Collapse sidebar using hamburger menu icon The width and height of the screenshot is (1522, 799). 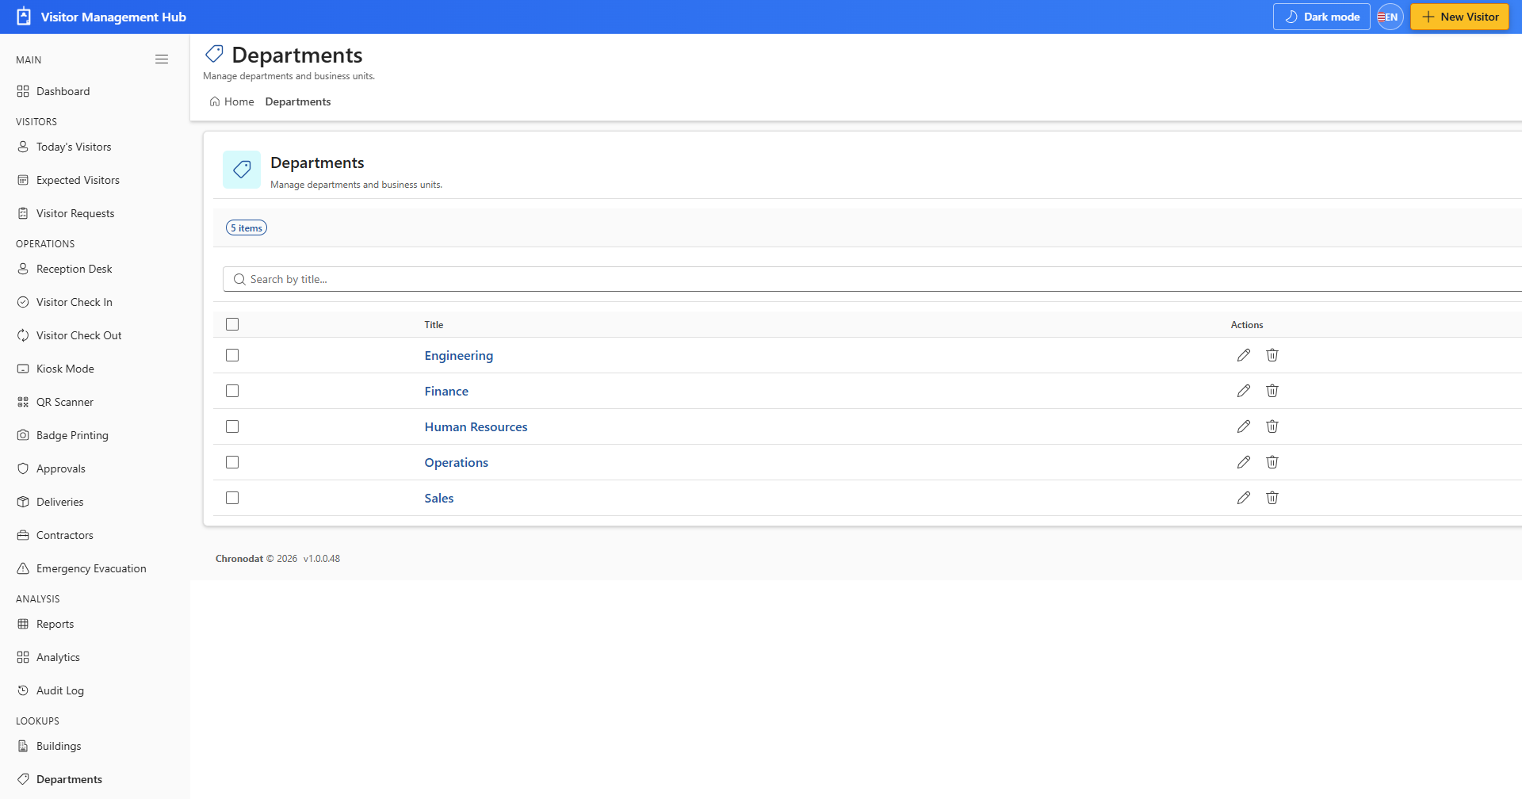(162, 59)
